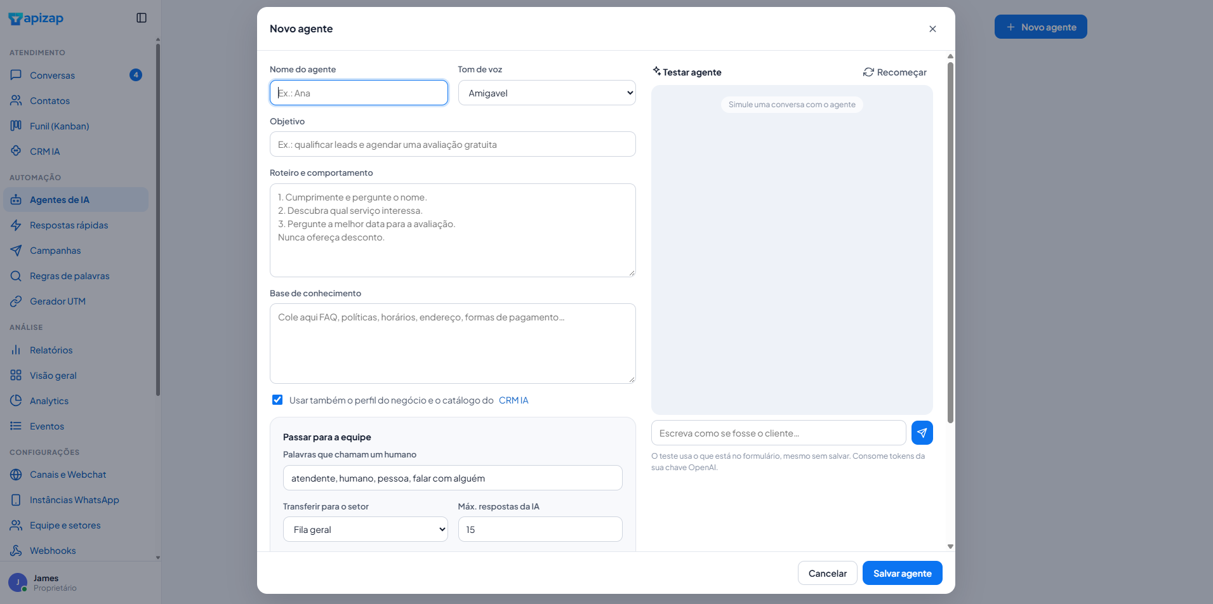Click the Base de conhecimento textarea
Screen dimensions: 1213x604
453,343
